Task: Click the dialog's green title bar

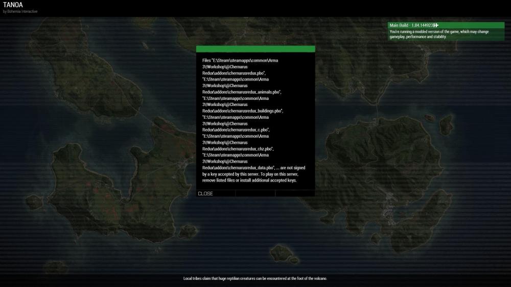Action: pos(255,49)
